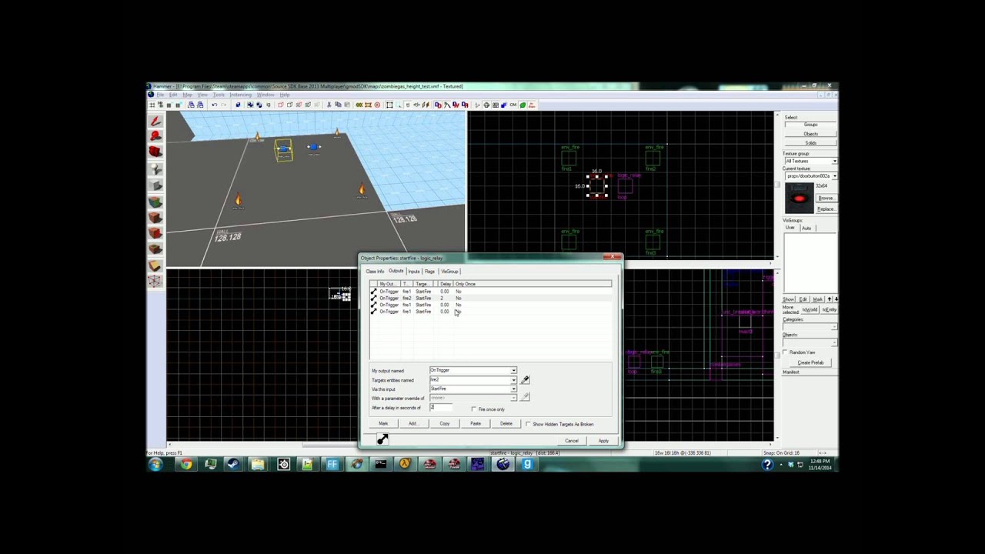Click the eyedropper beside Targets entities named
This screenshot has height=554, width=985.
(x=525, y=379)
